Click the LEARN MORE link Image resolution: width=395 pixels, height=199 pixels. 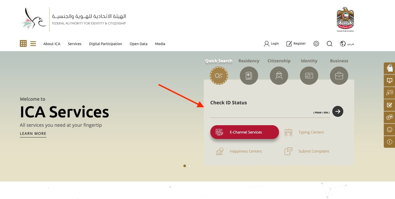33,134
